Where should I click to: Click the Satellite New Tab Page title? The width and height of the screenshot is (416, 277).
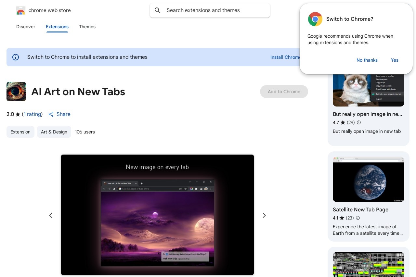pyautogui.click(x=360, y=210)
